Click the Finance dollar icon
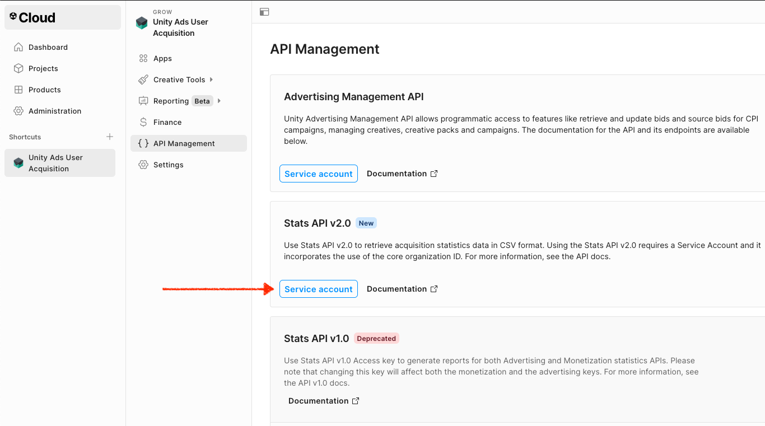The height and width of the screenshot is (426, 765). [143, 122]
